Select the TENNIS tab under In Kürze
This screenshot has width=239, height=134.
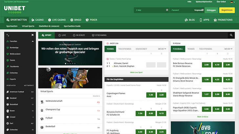point(191,49)
